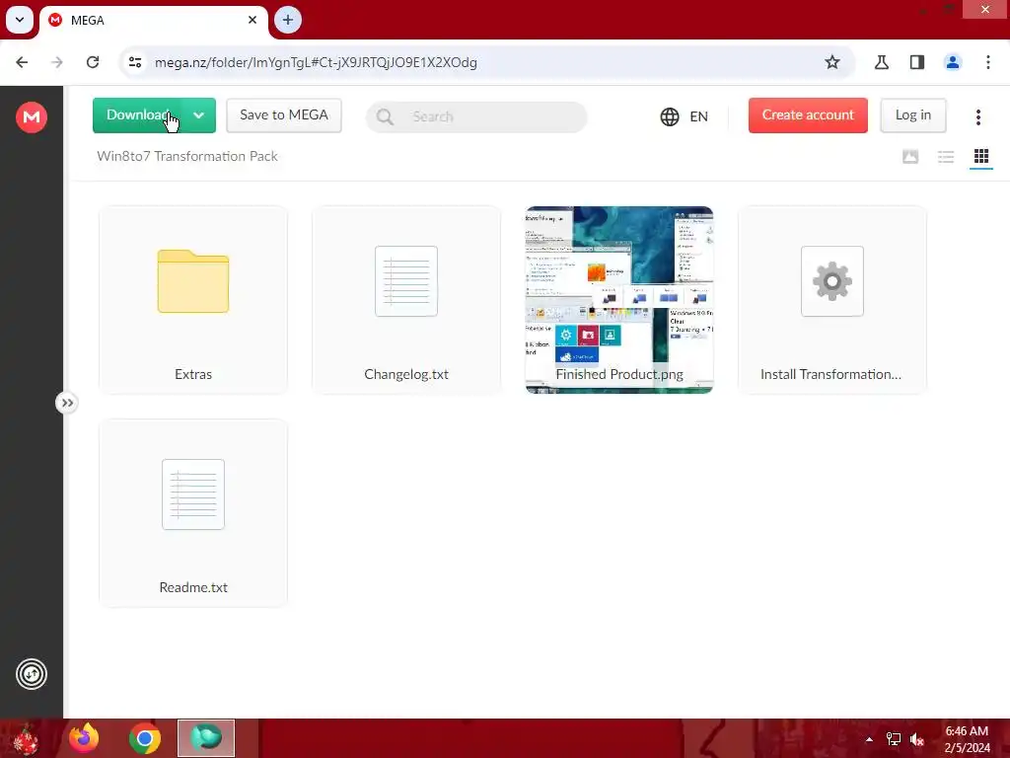1010x758 pixels.
Task: Click the MEGA logo in sidebar
Action: pos(32,117)
